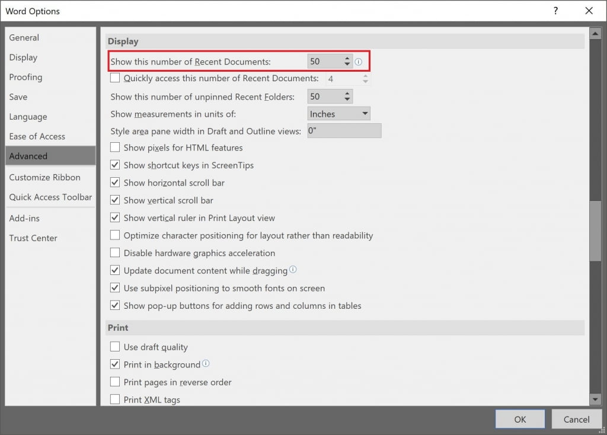Increase the Recent Documents count spinner
Image resolution: width=607 pixels, height=435 pixels.
347,59
